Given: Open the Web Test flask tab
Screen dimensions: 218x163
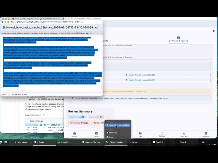Looking at the screenshot, I should pos(184,134).
